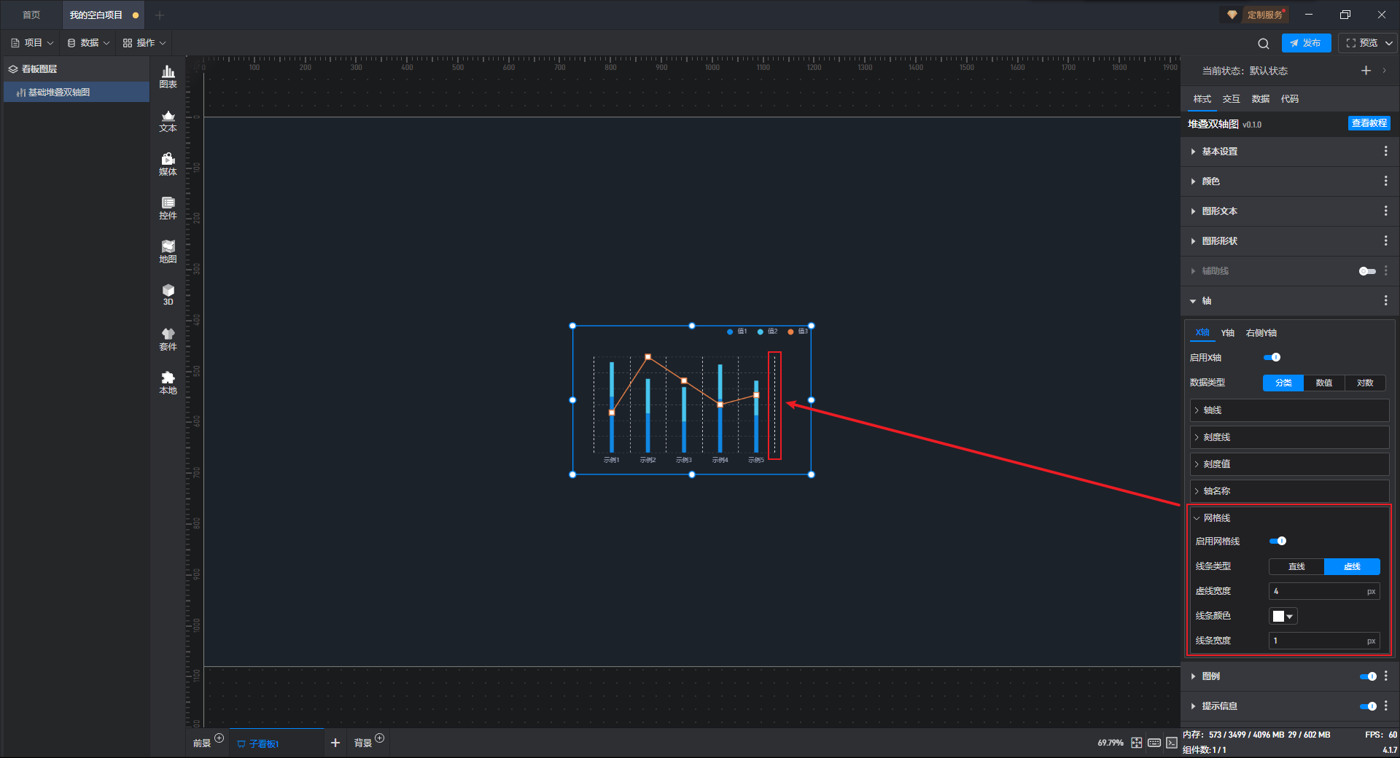1400x758 pixels.
Task: Open the 控件 controls icon
Action: point(168,208)
